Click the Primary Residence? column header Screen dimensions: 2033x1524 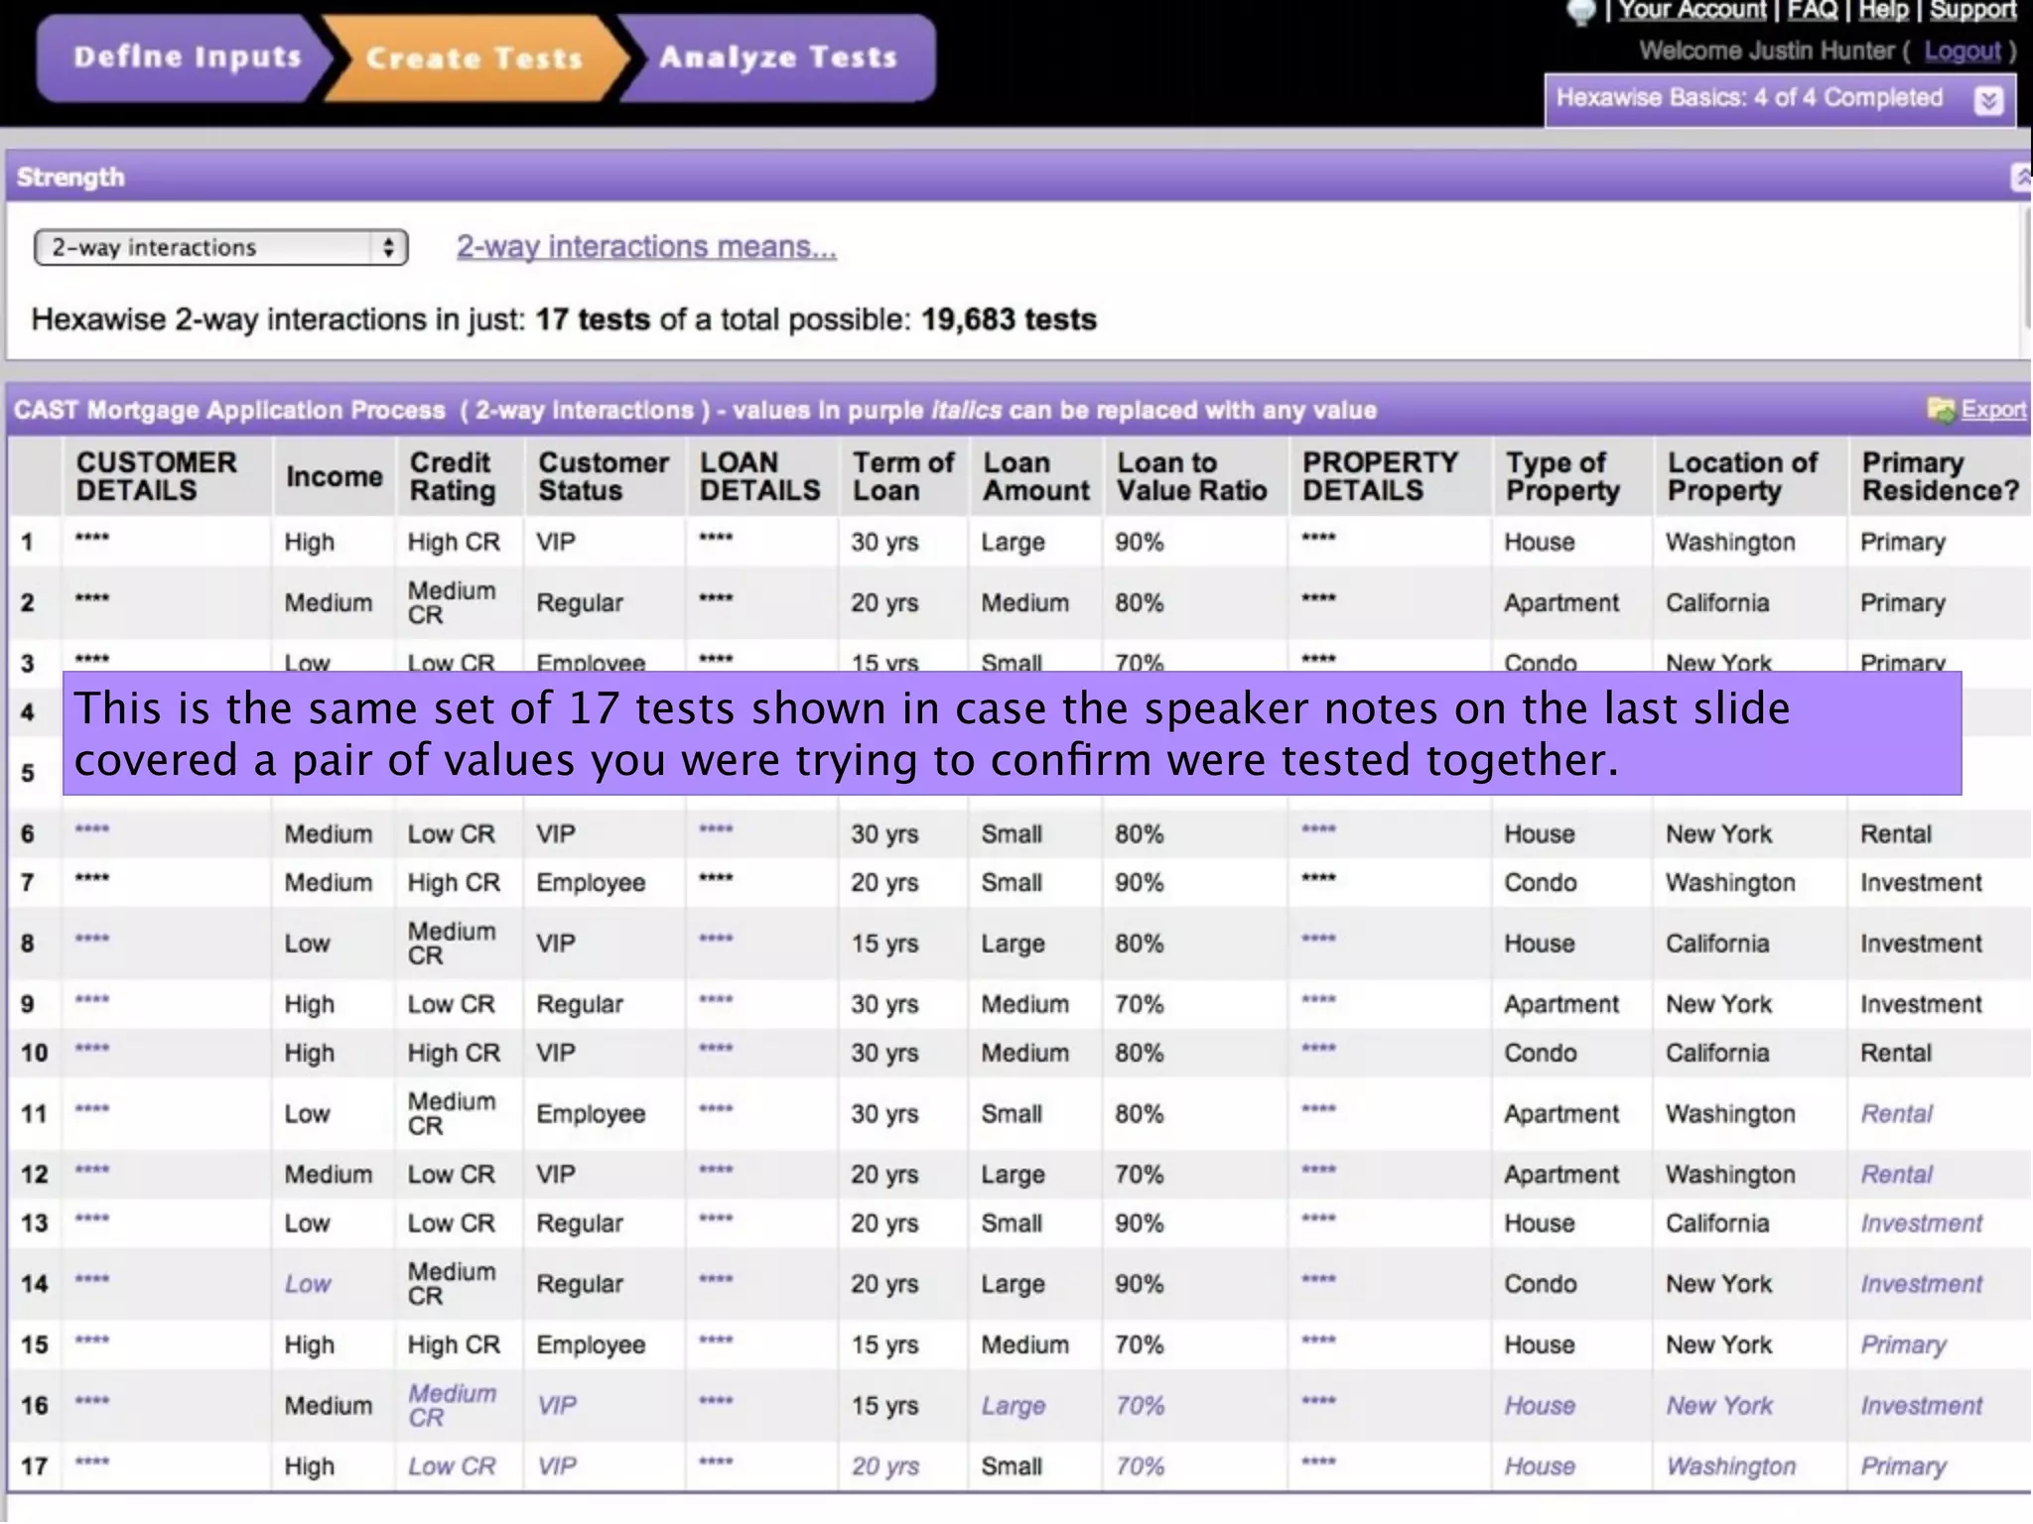[x=1939, y=477]
